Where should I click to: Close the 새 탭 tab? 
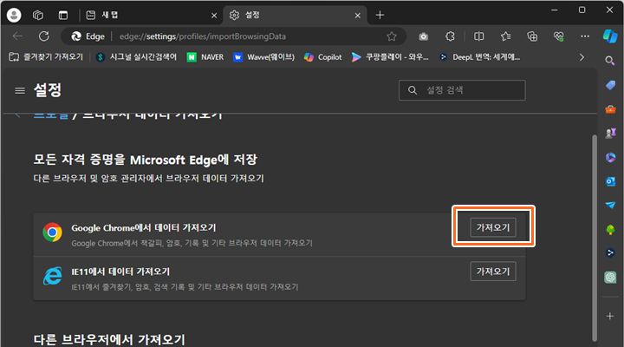click(214, 16)
